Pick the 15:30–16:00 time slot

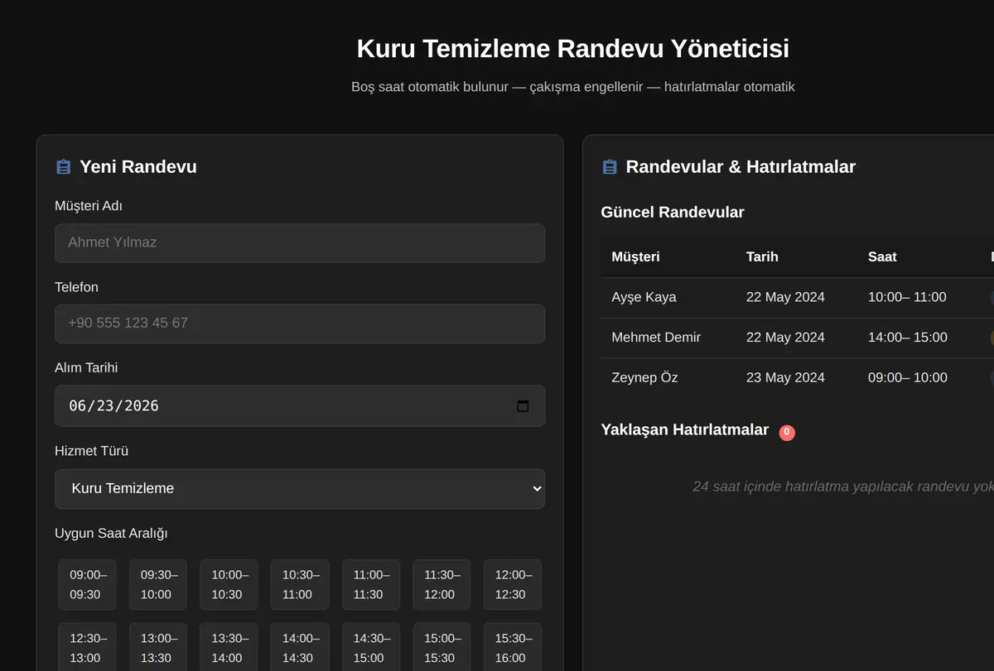coord(513,648)
